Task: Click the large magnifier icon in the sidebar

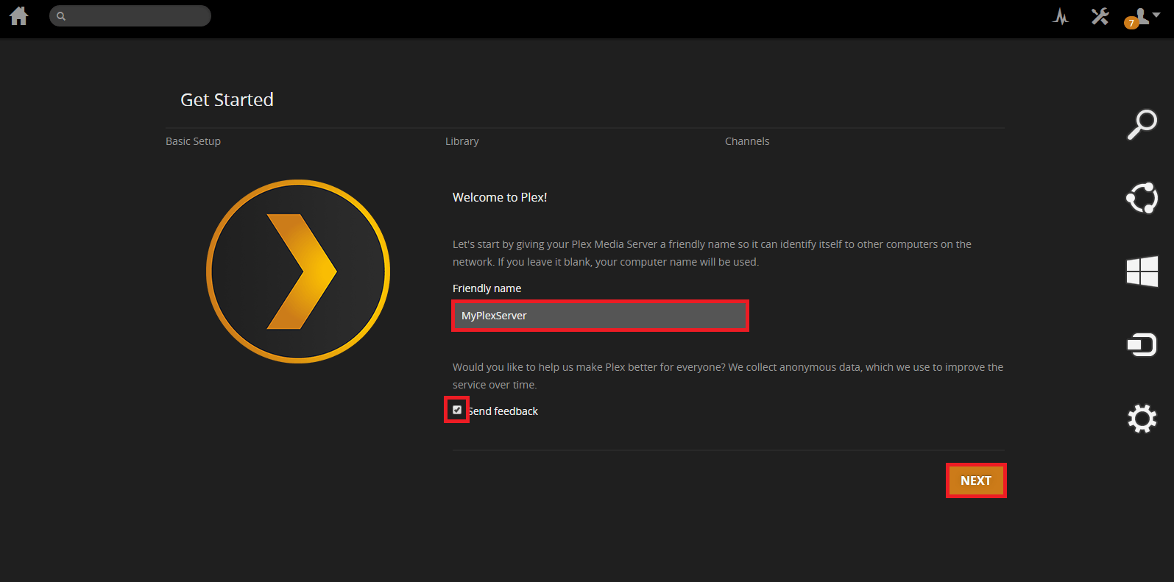Action: [x=1142, y=124]
